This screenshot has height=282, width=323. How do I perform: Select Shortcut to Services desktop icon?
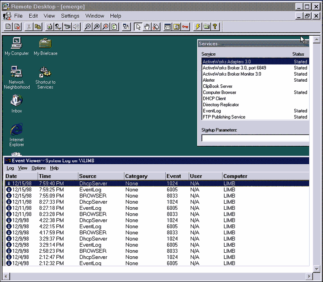coord(46,77)
